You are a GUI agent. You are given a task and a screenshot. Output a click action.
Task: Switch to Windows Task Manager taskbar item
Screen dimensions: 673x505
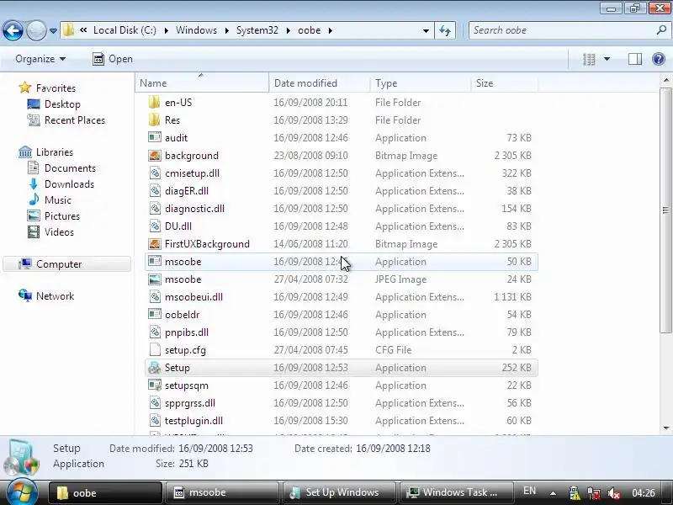click(x=456, y=492)
